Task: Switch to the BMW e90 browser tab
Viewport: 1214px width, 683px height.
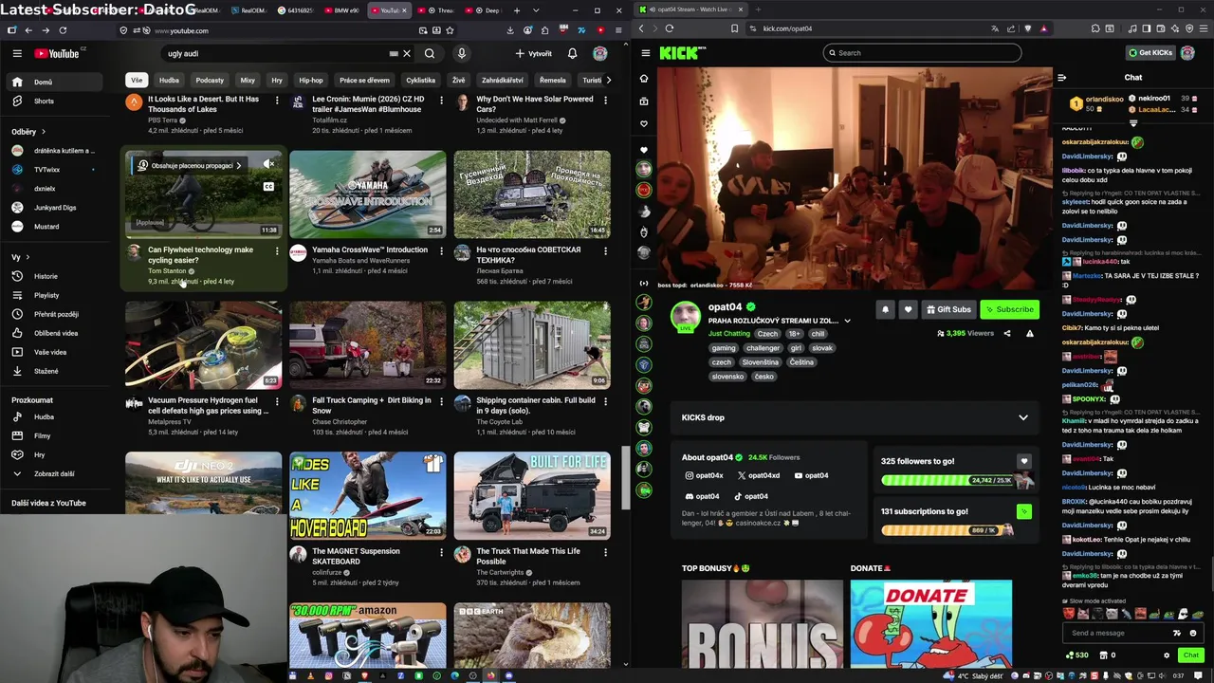Action: click(x=343, y=10)
